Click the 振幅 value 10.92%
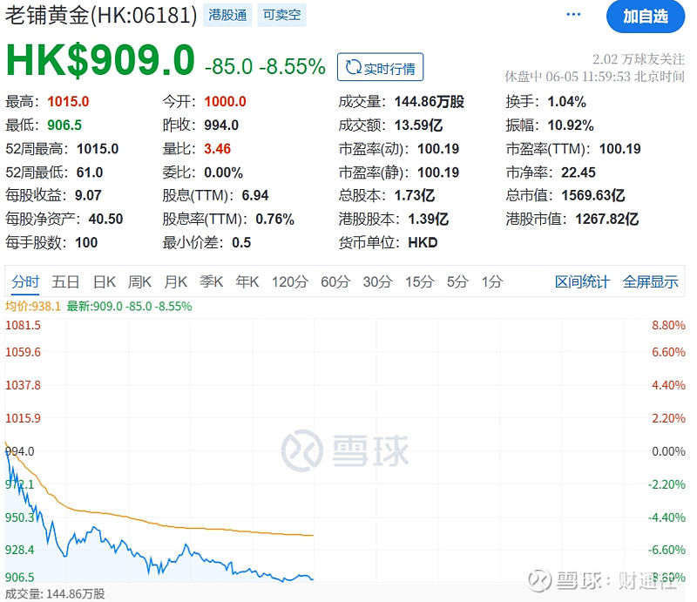 (x=571, y=125)
